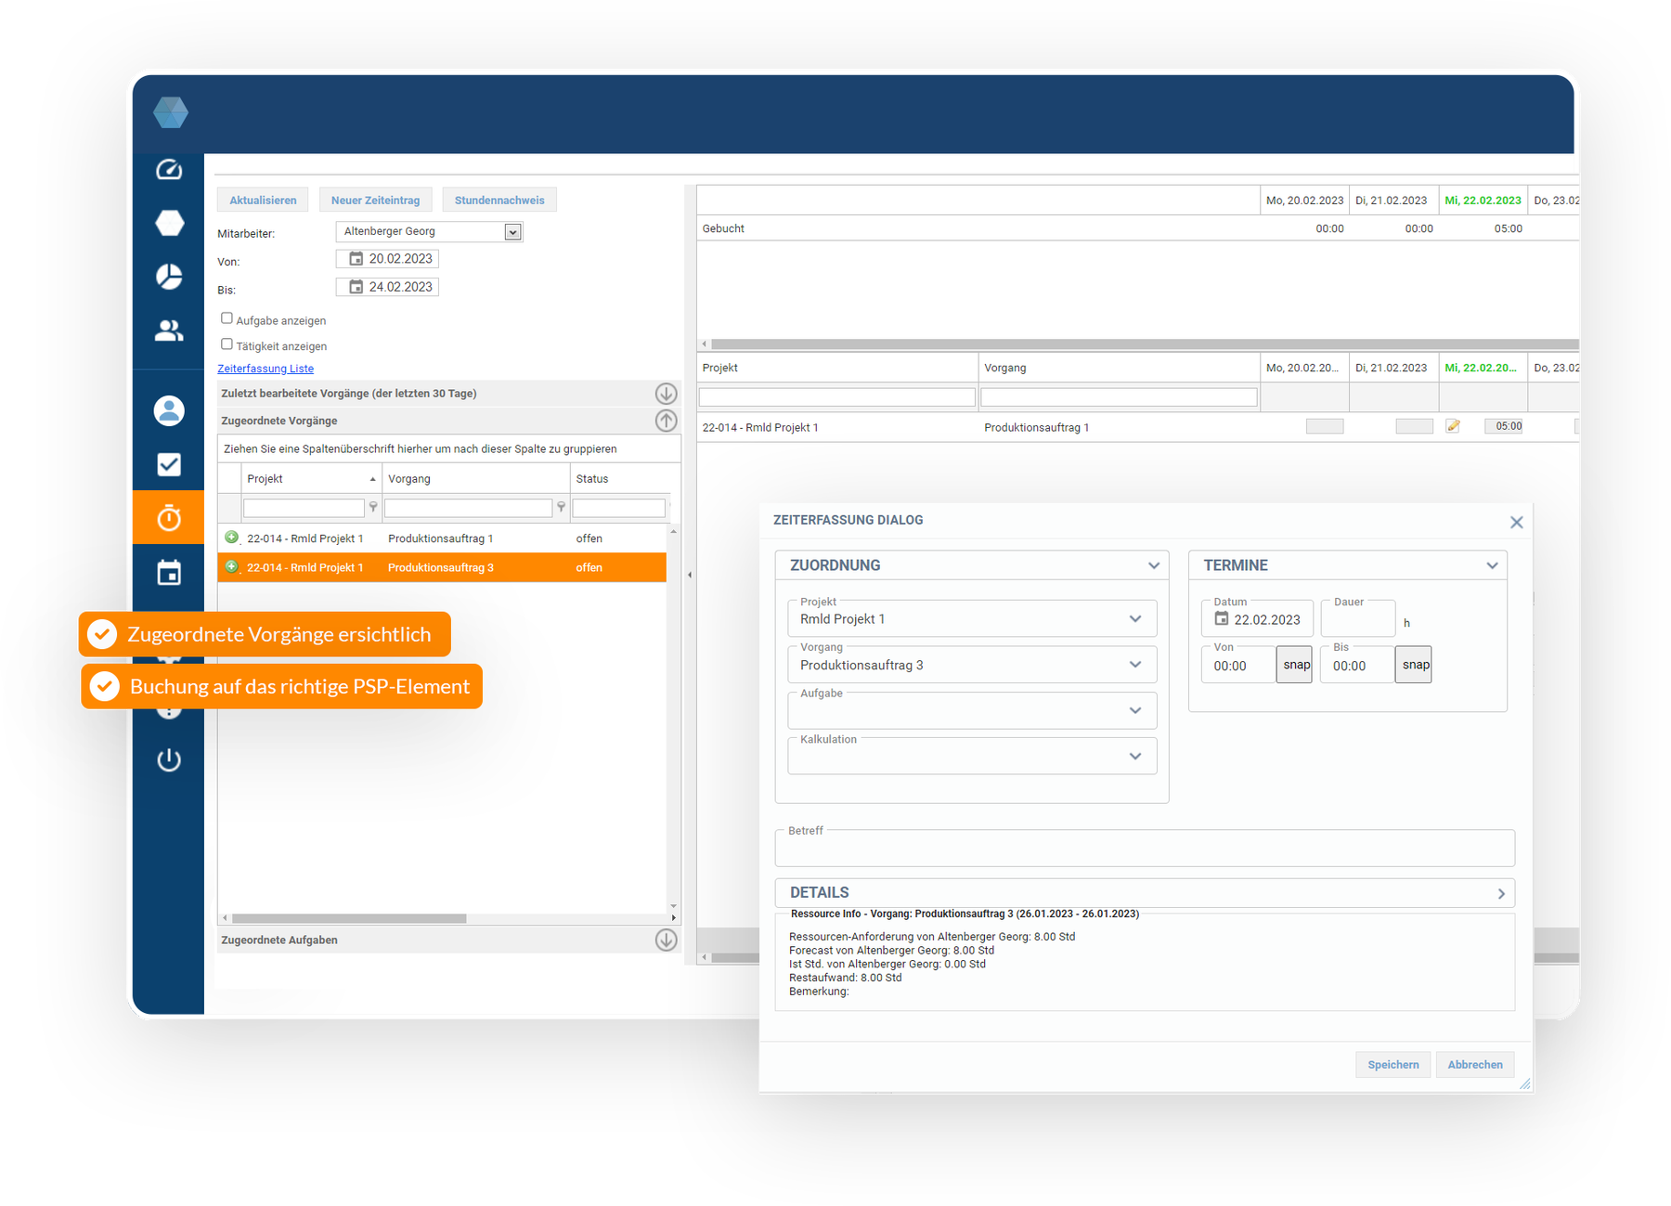
Task: Click filter icon of Vorgang column
Action: (561, 507)
